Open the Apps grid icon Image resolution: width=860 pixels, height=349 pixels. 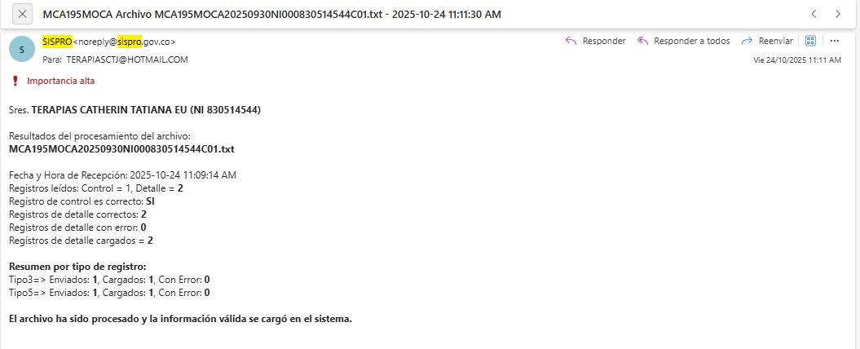[810, 41]
